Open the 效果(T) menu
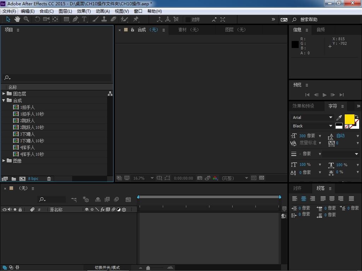 (x=84, y=11)
